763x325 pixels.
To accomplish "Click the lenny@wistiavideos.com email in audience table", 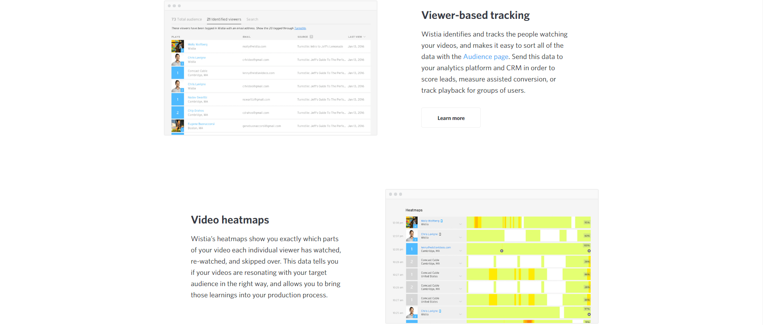I will 259,73.
